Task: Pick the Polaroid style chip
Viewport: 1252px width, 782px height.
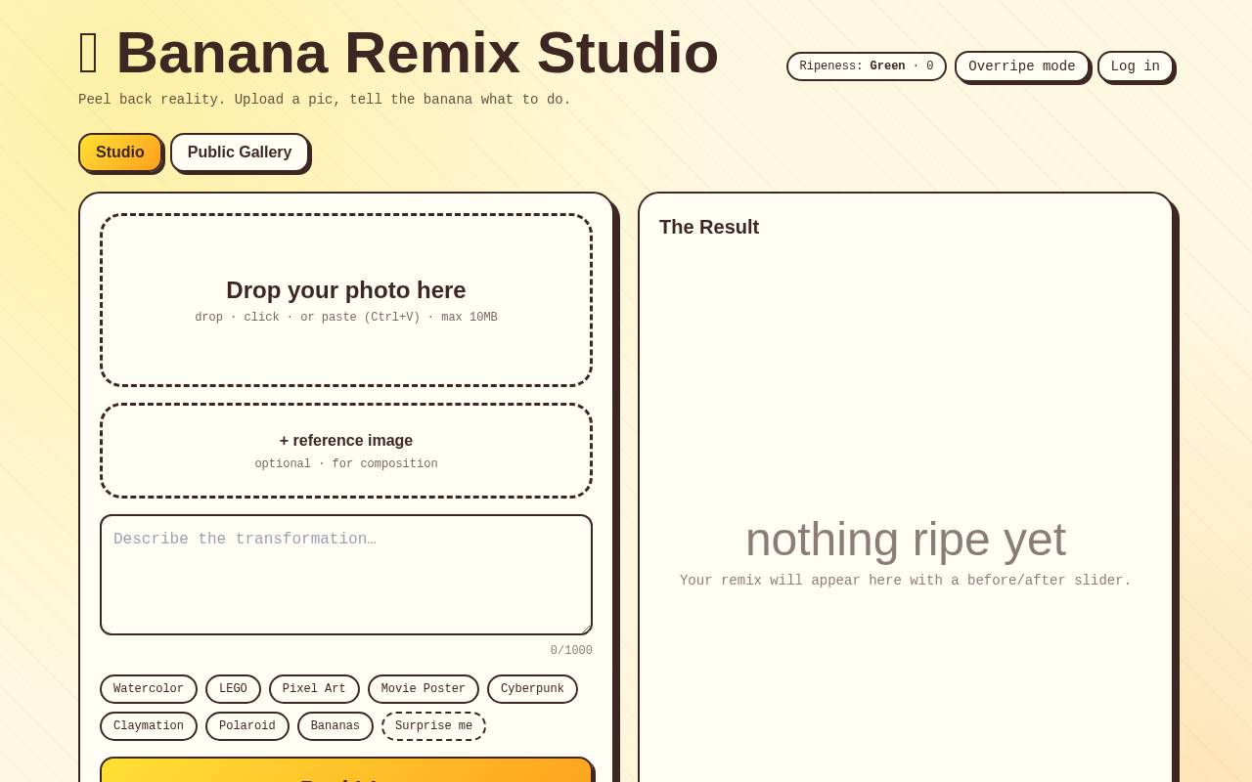Action: click(247, 726)
